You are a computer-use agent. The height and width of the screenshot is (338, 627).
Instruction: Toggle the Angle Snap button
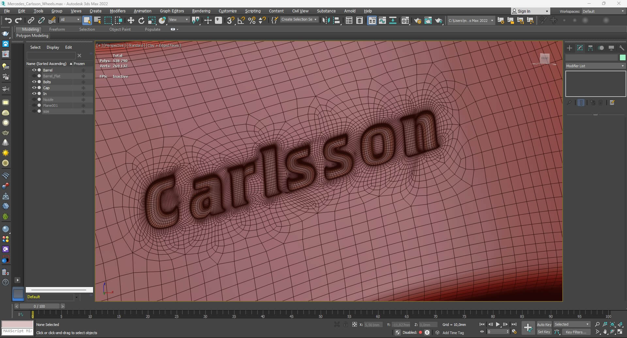pos(241,20)
